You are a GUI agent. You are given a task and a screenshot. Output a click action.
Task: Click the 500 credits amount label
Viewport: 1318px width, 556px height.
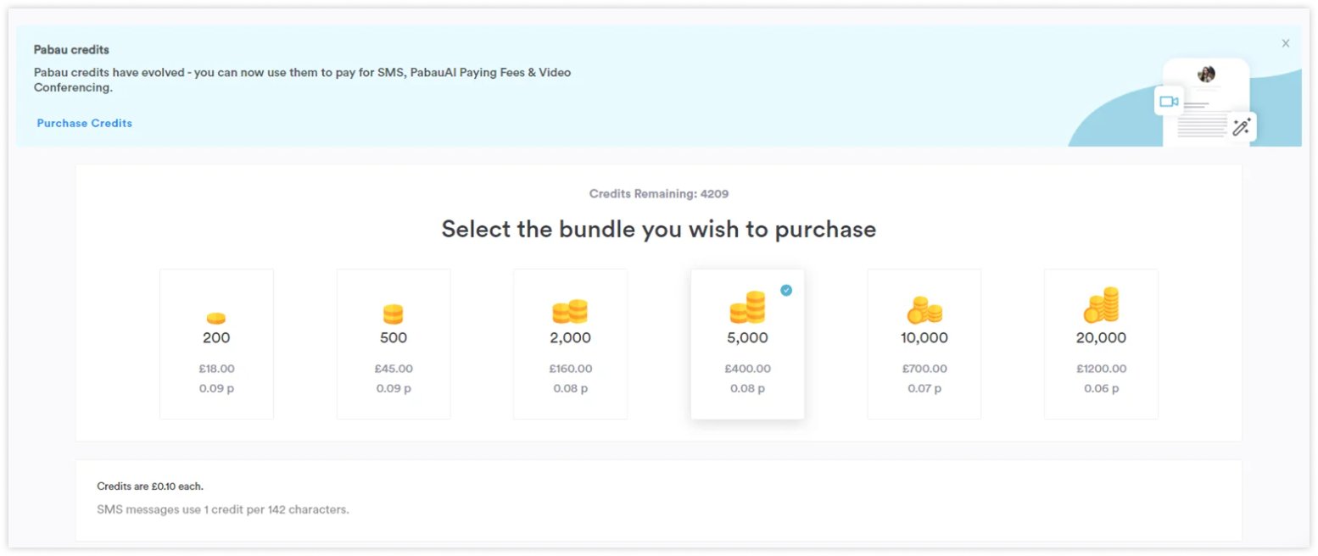(x=394, y=337)
